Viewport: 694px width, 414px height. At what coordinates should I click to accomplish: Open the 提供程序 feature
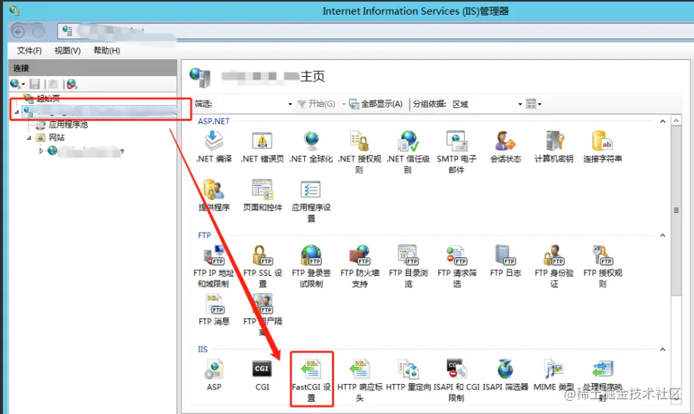[214, 196]
